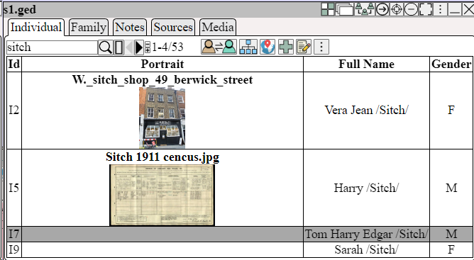Click the search field containing sitch
The image size is (474, 260).
pyautogui.click(x=52, y=47)
